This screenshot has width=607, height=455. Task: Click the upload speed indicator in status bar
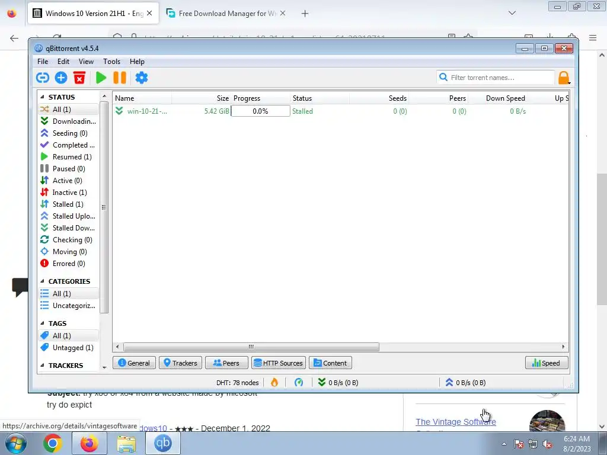coord(466,383)
